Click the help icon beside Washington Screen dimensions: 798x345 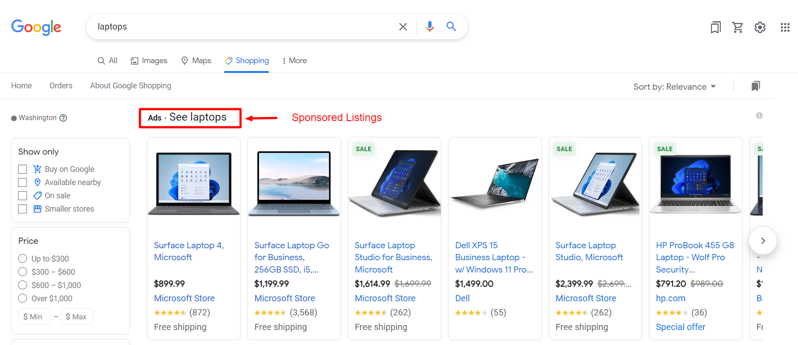pos(63,118)
